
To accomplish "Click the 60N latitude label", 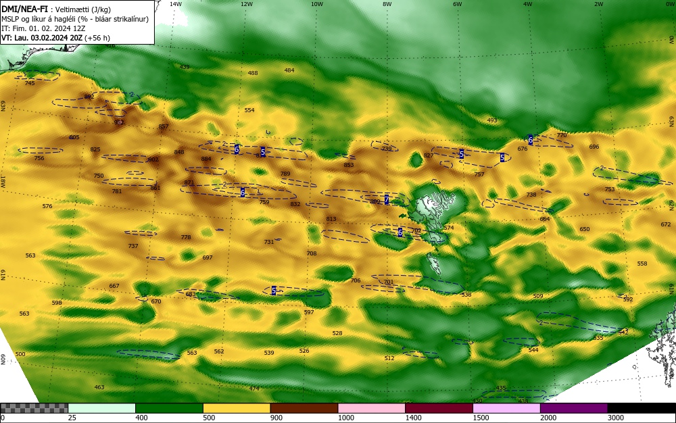I will tap(3, 359).
